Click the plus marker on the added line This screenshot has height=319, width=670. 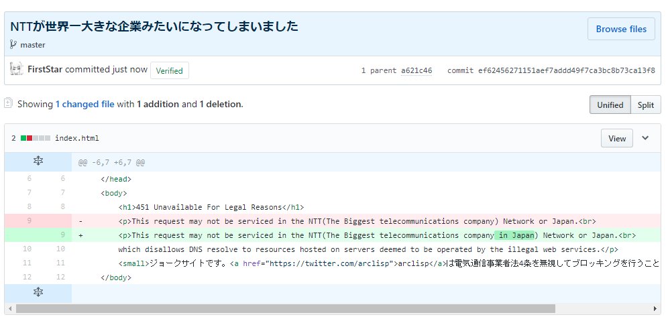coord(80,235)
